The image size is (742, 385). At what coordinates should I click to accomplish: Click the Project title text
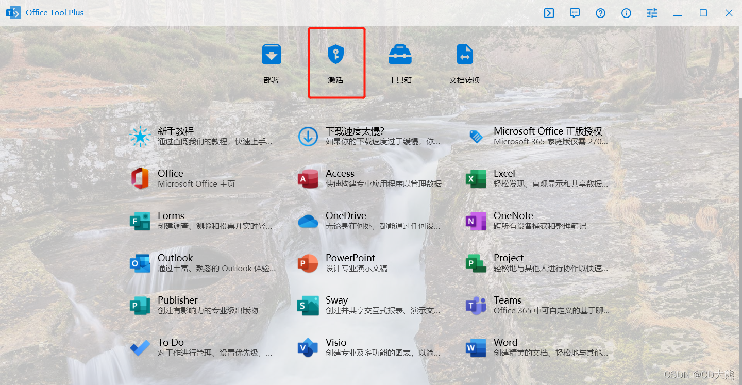(509, 258)
